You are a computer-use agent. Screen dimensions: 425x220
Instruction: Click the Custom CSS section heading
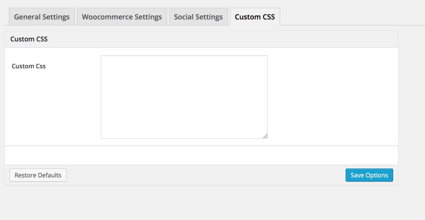29,39
